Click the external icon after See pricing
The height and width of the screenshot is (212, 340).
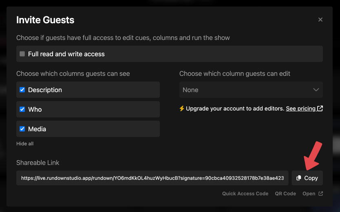(x=320, y=108)
